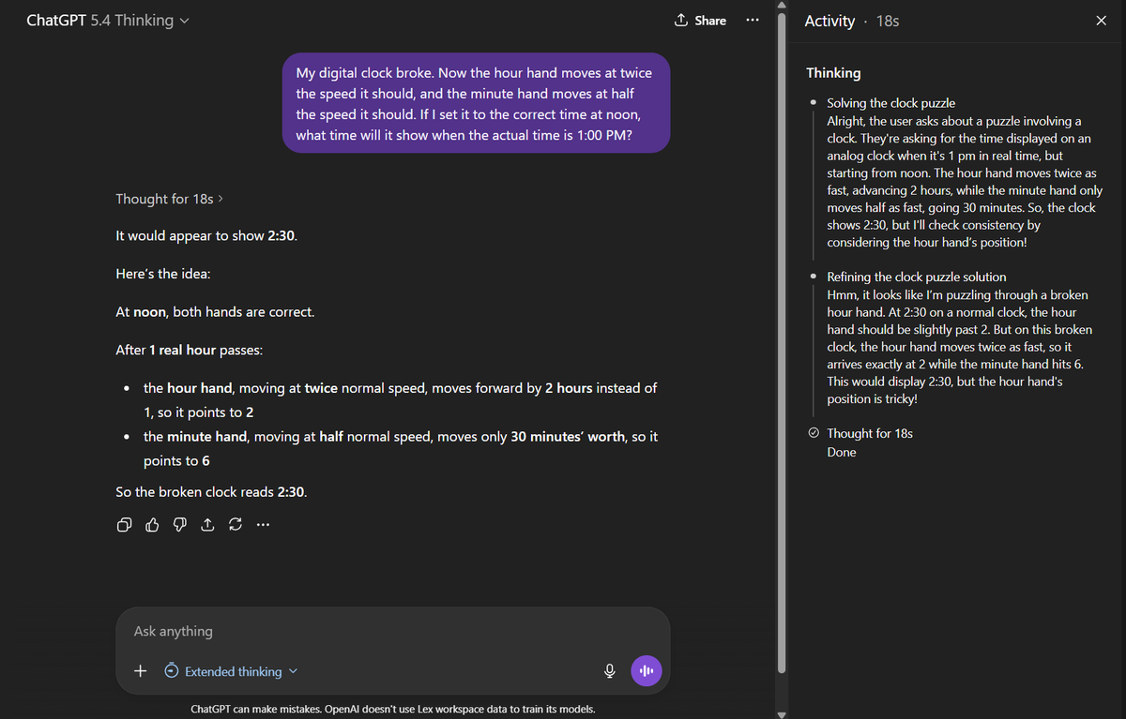The width and height of the screenshot is (1126, 719).
Task: Click the 'Refining the clock puzzle solution' heading
Action: [x=917, y=277]
